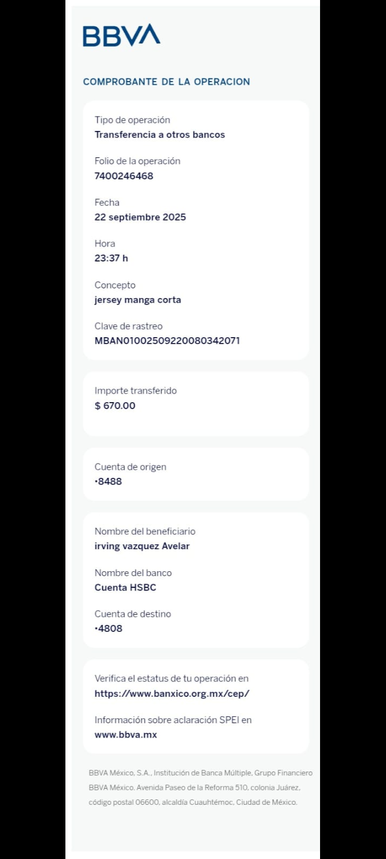The height and width of the screenshot is (859, 386).
Task: Click the BBVA México legal address footer
Action: point(200,788)
